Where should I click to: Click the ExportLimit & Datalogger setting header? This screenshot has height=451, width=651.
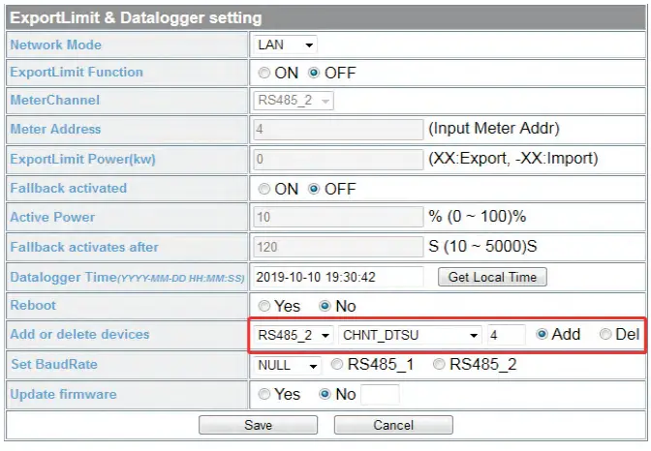136,17
